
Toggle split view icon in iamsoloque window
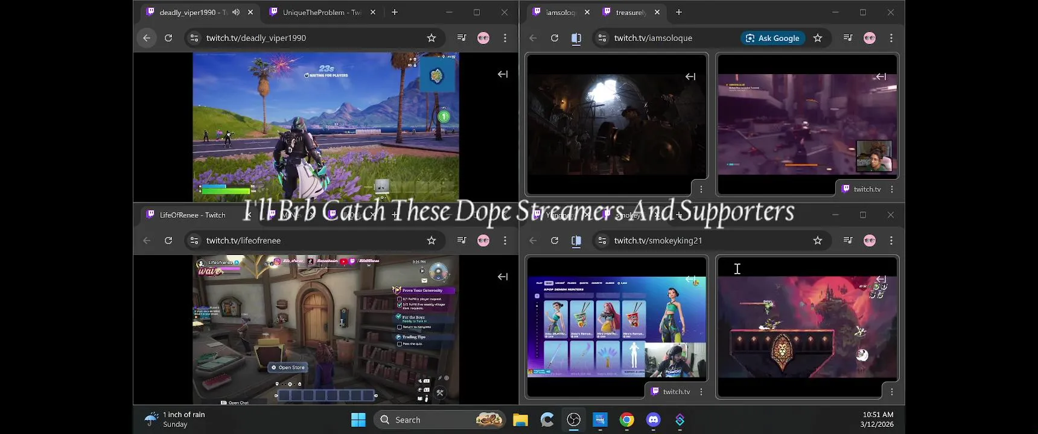[576, 38]
